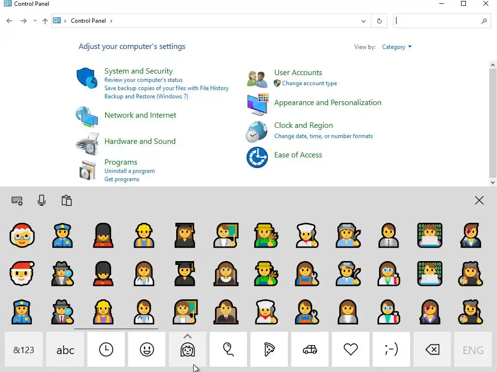Viewport: 497px width, 372px height.
Task: Go up one level with up arrow
Action: 45,21
